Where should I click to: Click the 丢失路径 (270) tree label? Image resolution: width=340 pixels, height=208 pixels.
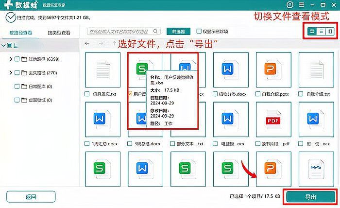click(43, 73)
